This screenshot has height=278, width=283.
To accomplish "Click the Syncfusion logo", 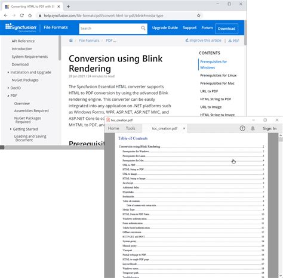I will [x=21, y=27].
